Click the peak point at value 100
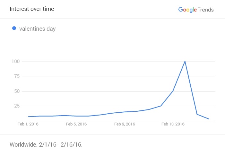Viewport: 225px width, 153px height. [185, 61]
